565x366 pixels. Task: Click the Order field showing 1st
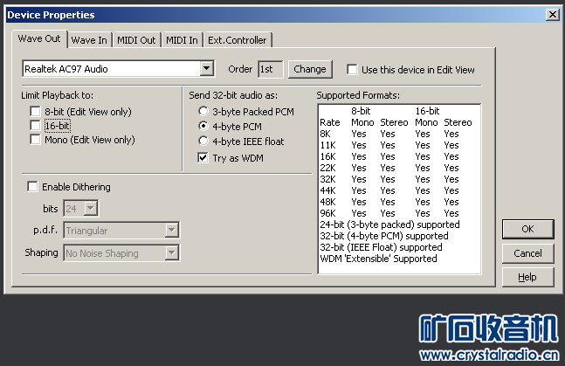point(270,69)
